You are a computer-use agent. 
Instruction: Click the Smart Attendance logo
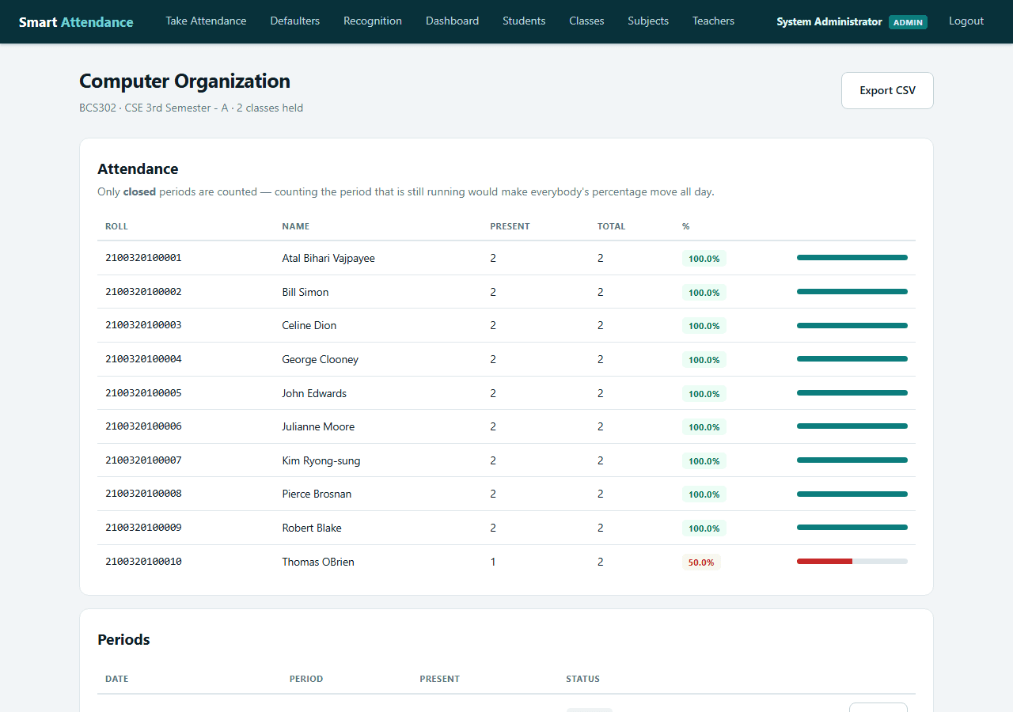click(x=76, y=22)
